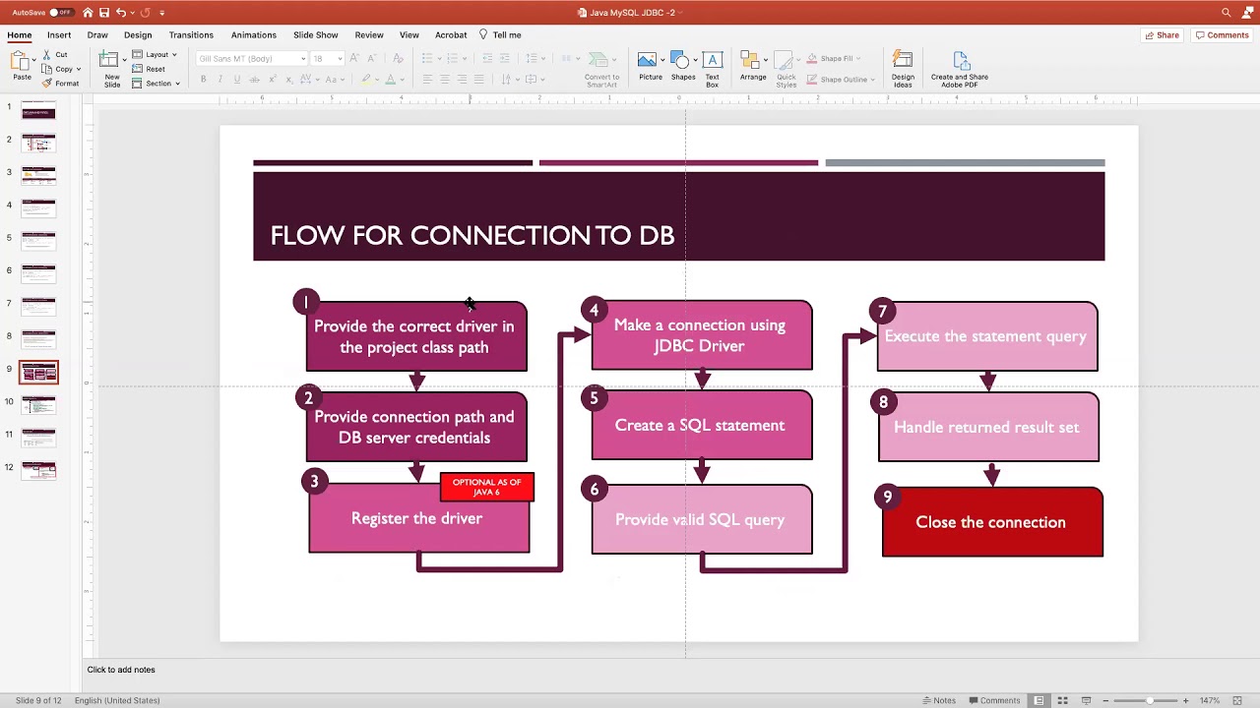This screenshot has width=1260, height=708.
Task: Switch to the Design tab
Action: [138, 34]
